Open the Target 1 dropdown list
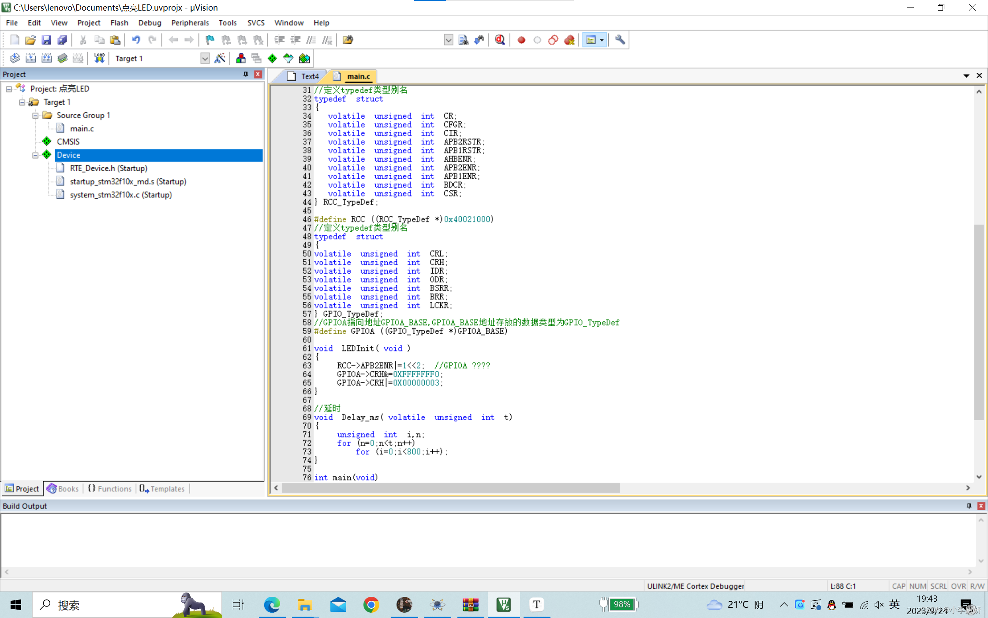 [205, 58]
